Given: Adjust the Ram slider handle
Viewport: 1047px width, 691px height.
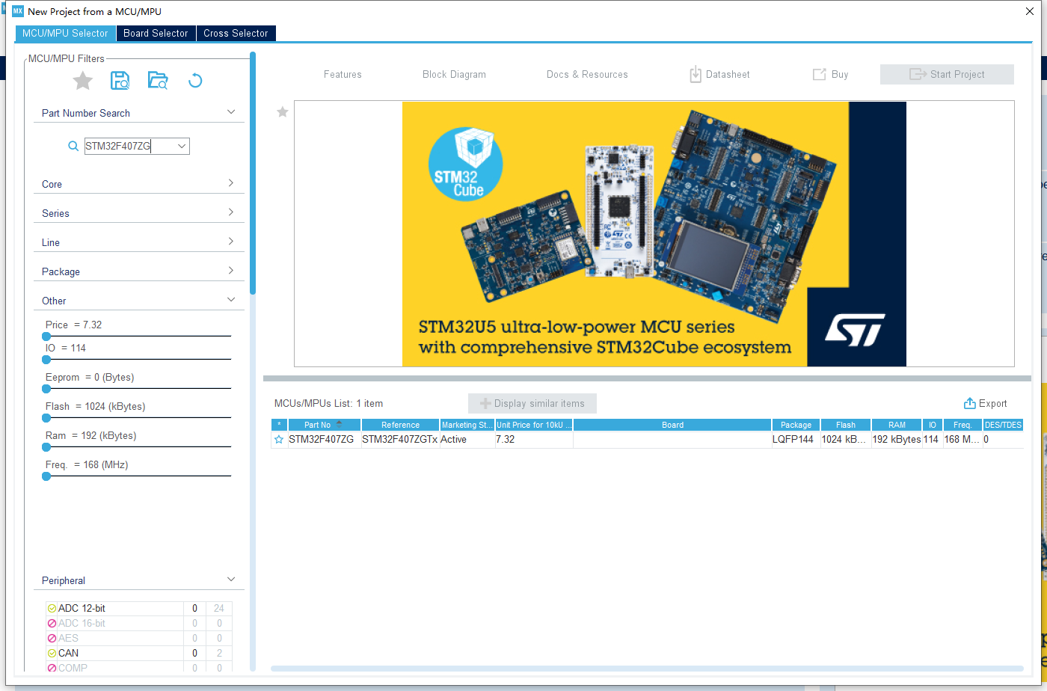Looking at the screenshot, I should pyautogui.click(x=46, y=447).
